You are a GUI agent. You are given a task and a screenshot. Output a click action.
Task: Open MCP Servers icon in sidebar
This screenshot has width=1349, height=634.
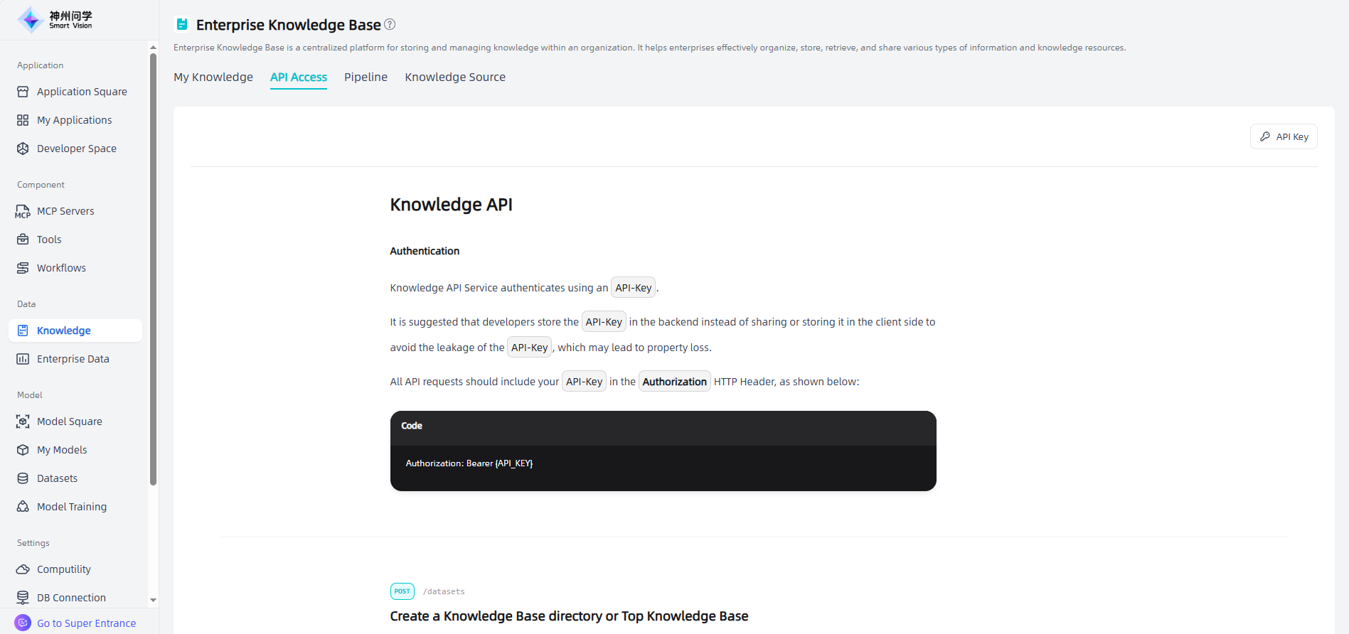[x=23, y=211]
